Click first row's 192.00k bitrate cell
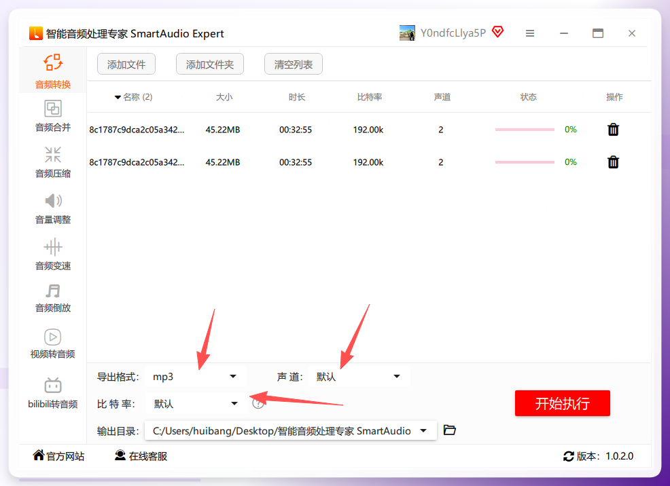 click(x=368, y=129)
